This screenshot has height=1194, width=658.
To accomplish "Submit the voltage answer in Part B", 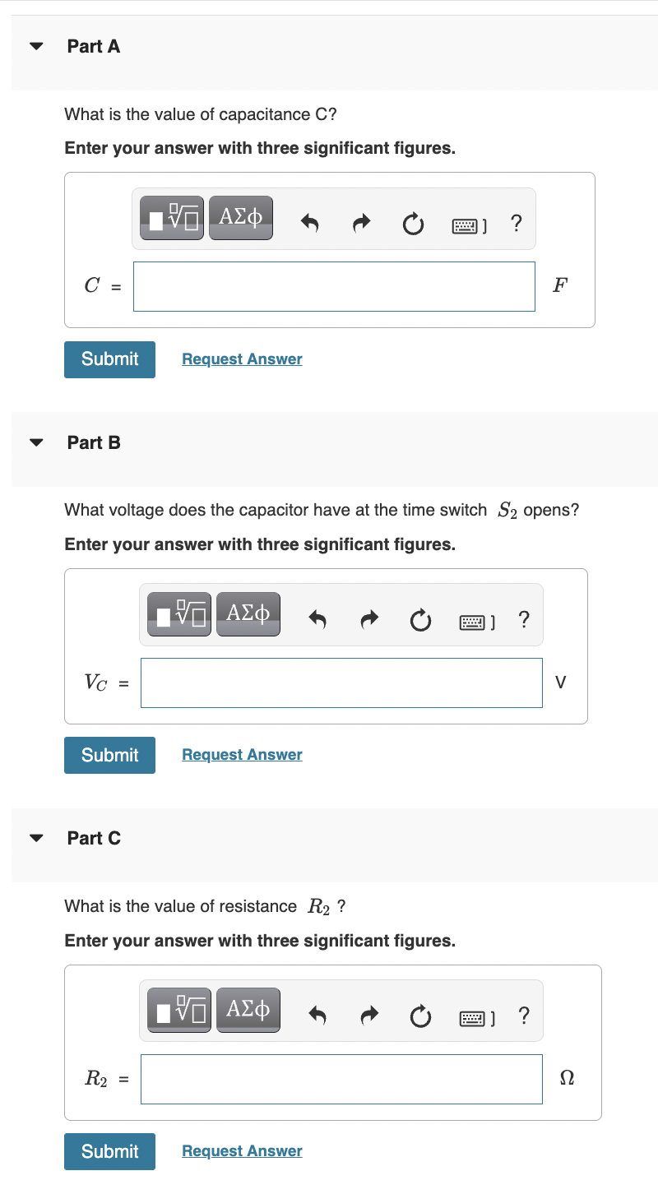I will coord(109,755).
